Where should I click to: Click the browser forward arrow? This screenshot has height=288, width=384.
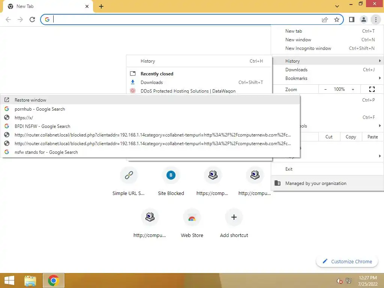point(20,19)
